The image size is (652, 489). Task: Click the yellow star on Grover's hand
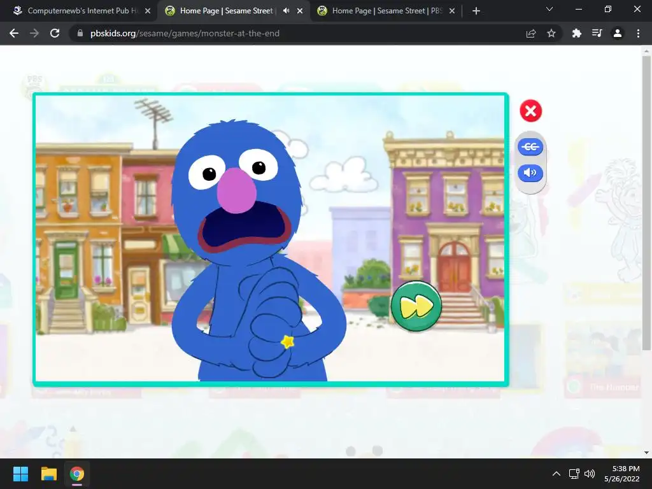coord(287,342)
